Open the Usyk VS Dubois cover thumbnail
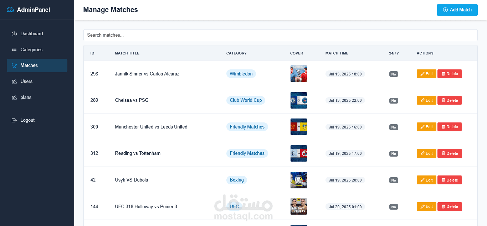487x226 pixels. pyautogui.click(x=299, y=180)
